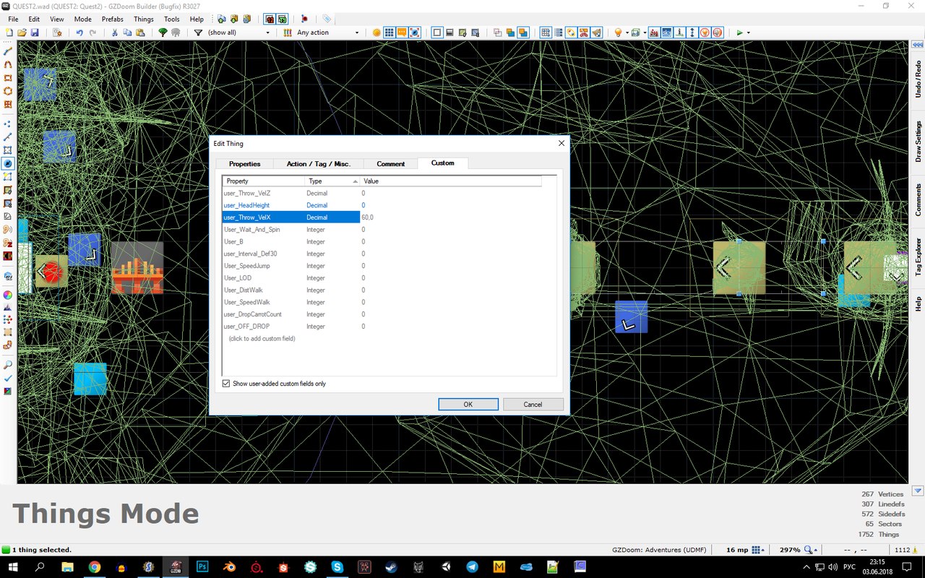Switch to Sectors mode in sidebar
This screenshot has width=925, height=578.
[x=8, y=150]
